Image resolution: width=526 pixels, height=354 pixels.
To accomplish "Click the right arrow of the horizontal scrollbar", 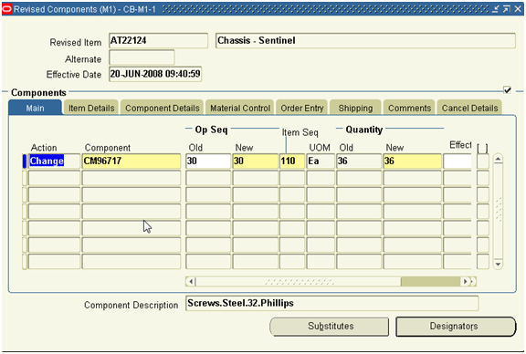I will 465,281.
